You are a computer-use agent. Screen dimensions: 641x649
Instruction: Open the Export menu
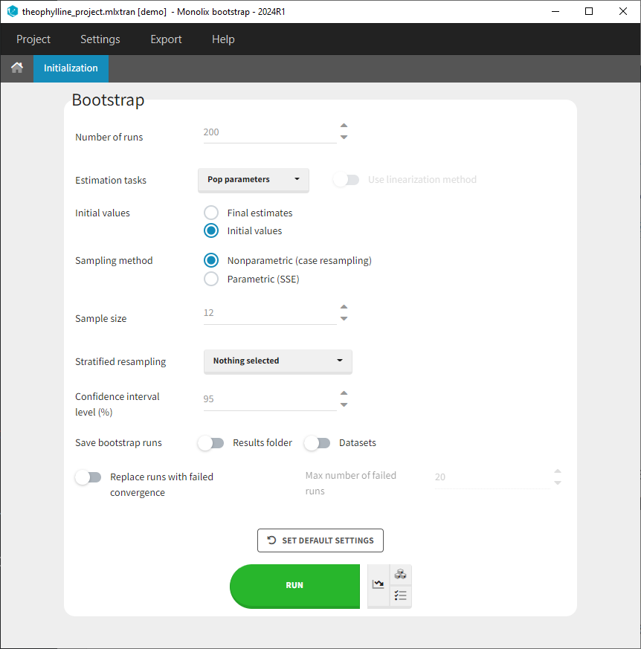point(166,39)
